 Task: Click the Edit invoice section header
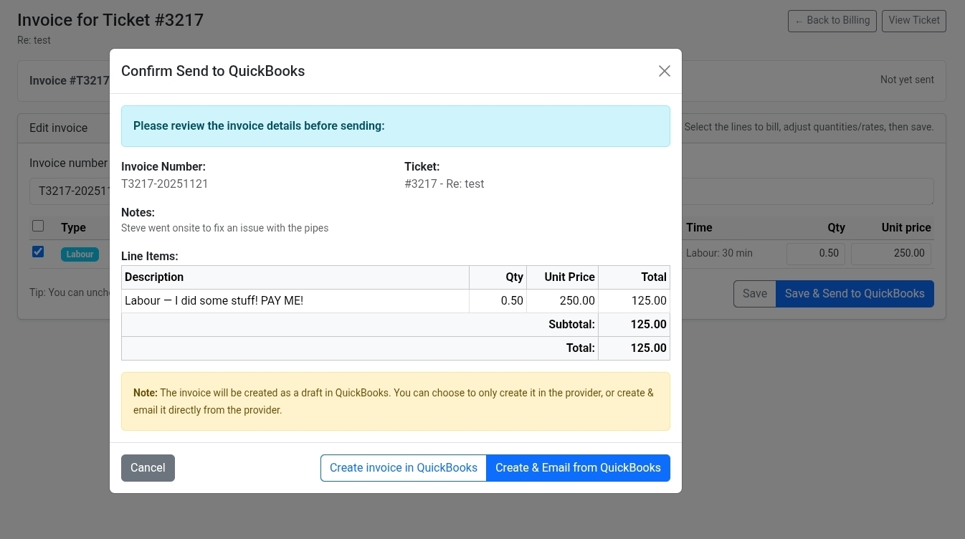(58, 128)
